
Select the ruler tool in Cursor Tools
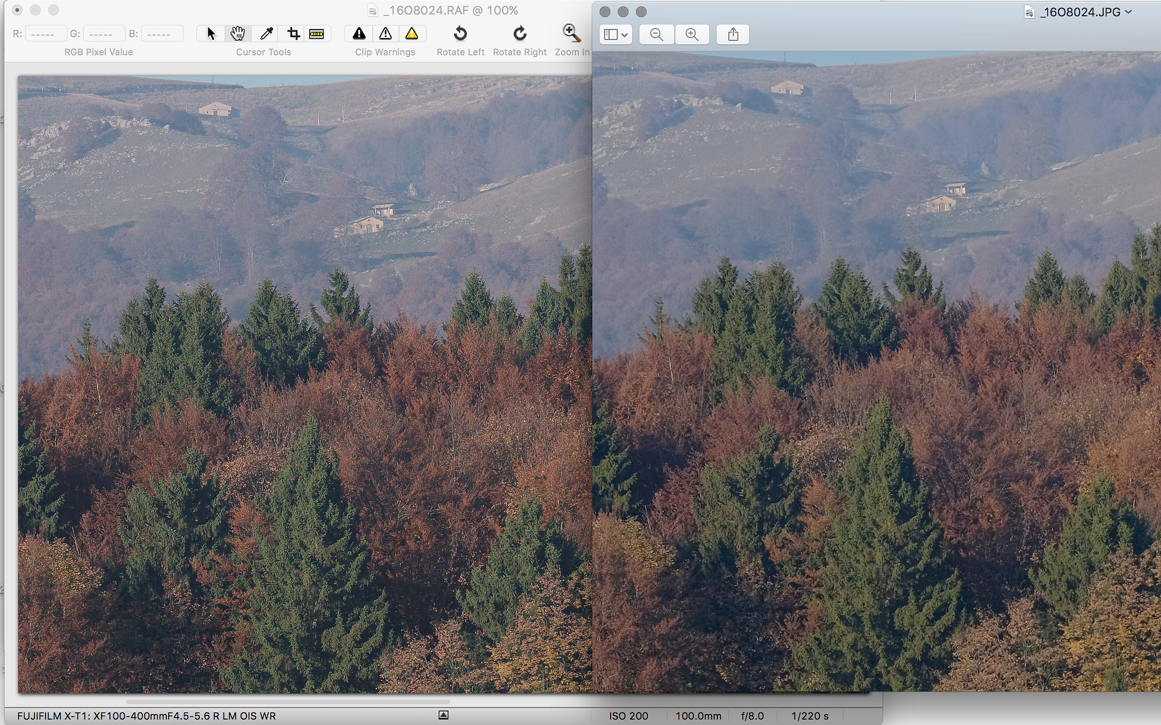pyautogui.click(x=317, y=33)
